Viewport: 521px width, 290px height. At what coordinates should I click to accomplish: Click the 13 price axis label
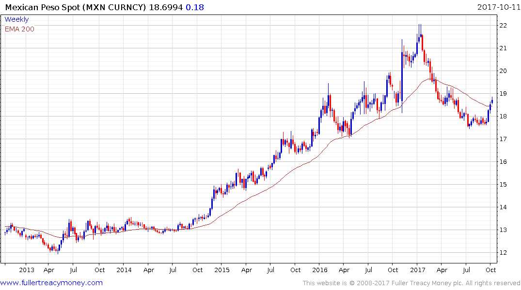click(503, 230)
